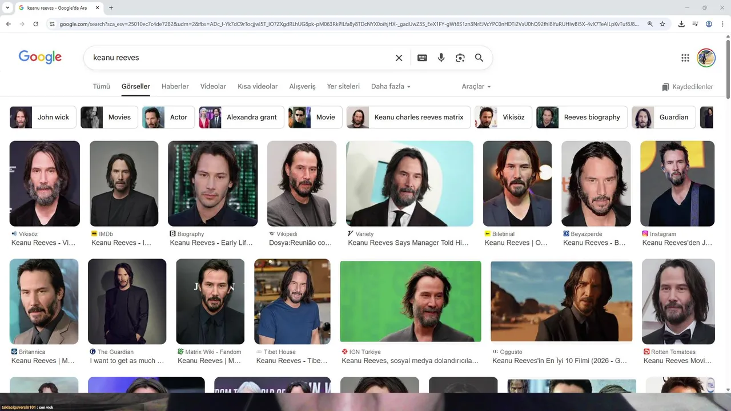
Task: Open the Tibet House image thumbnail
Action: point(292,301)
